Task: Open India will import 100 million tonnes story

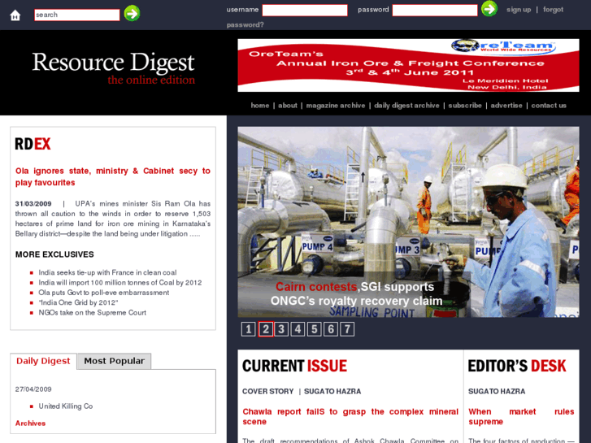Action: tap(120, 283)
